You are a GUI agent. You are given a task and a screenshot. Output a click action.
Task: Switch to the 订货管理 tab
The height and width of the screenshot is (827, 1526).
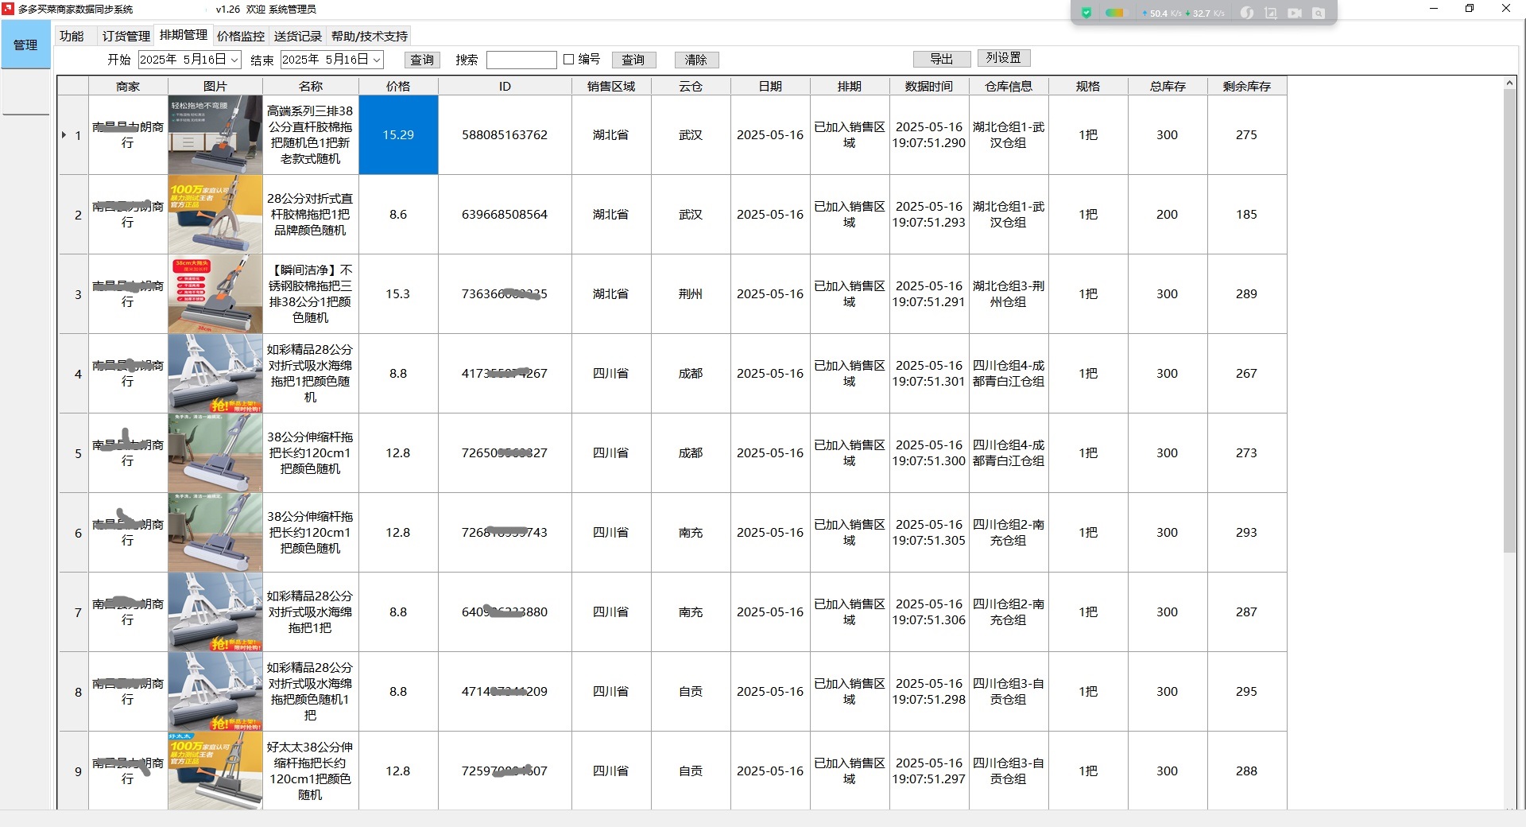126,36
